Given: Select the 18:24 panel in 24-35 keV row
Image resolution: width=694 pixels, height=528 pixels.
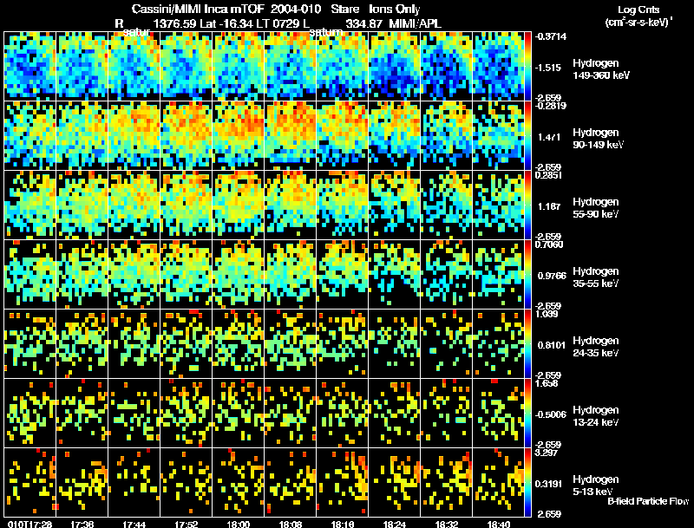Looking at the screenshot, I should point(395,343).
